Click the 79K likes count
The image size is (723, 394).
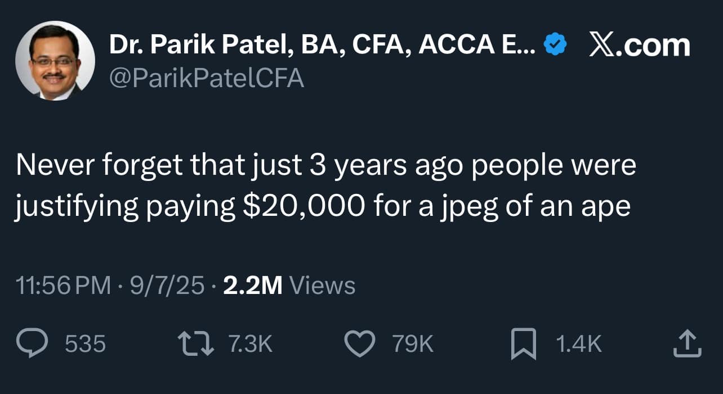[413, 344]
